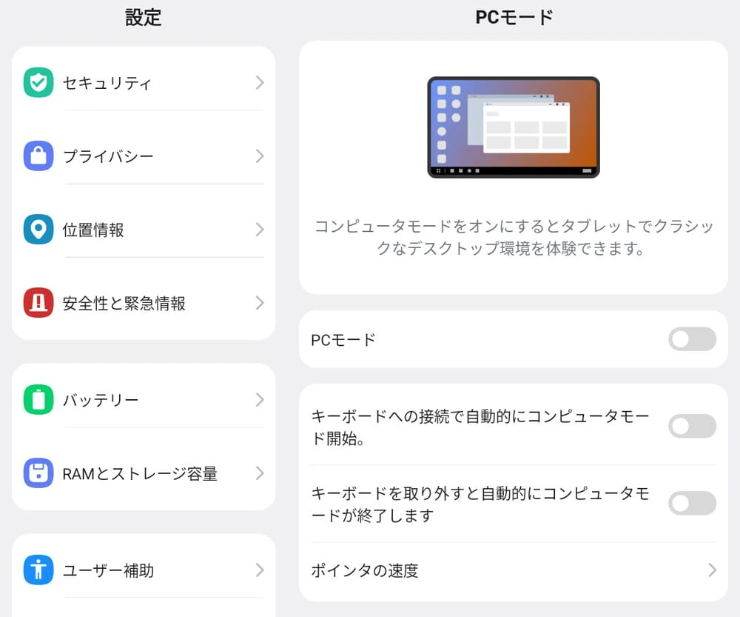The width and height of the screenshot is (740, 617).
Task: Open RAMとストレージ容量 text label
Action: [140, 473]
